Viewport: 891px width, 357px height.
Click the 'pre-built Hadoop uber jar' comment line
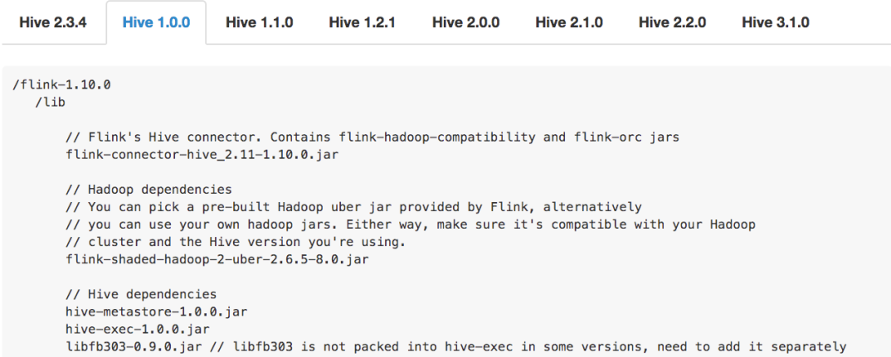(x=354, y=207)
